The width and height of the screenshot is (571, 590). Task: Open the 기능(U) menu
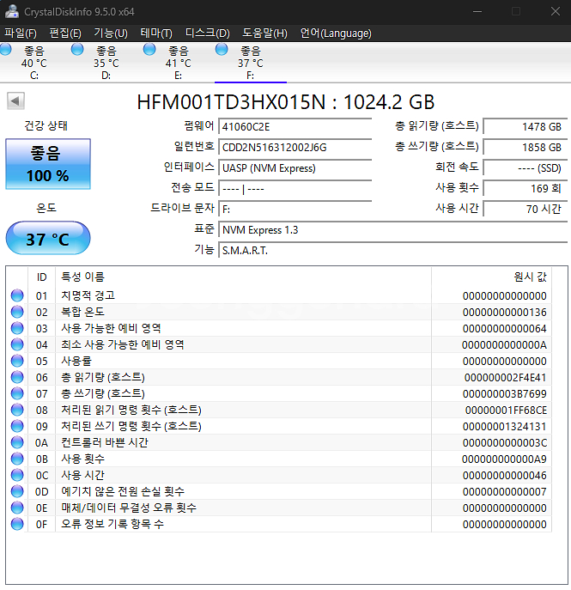111,33
